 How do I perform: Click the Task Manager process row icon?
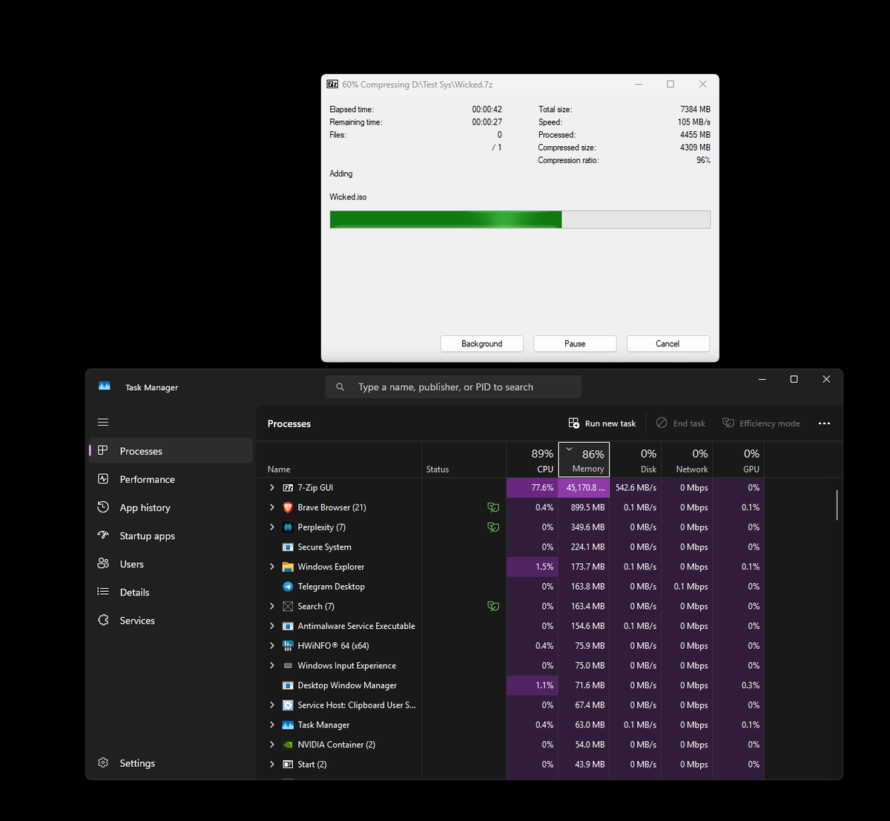click(288, 725)
